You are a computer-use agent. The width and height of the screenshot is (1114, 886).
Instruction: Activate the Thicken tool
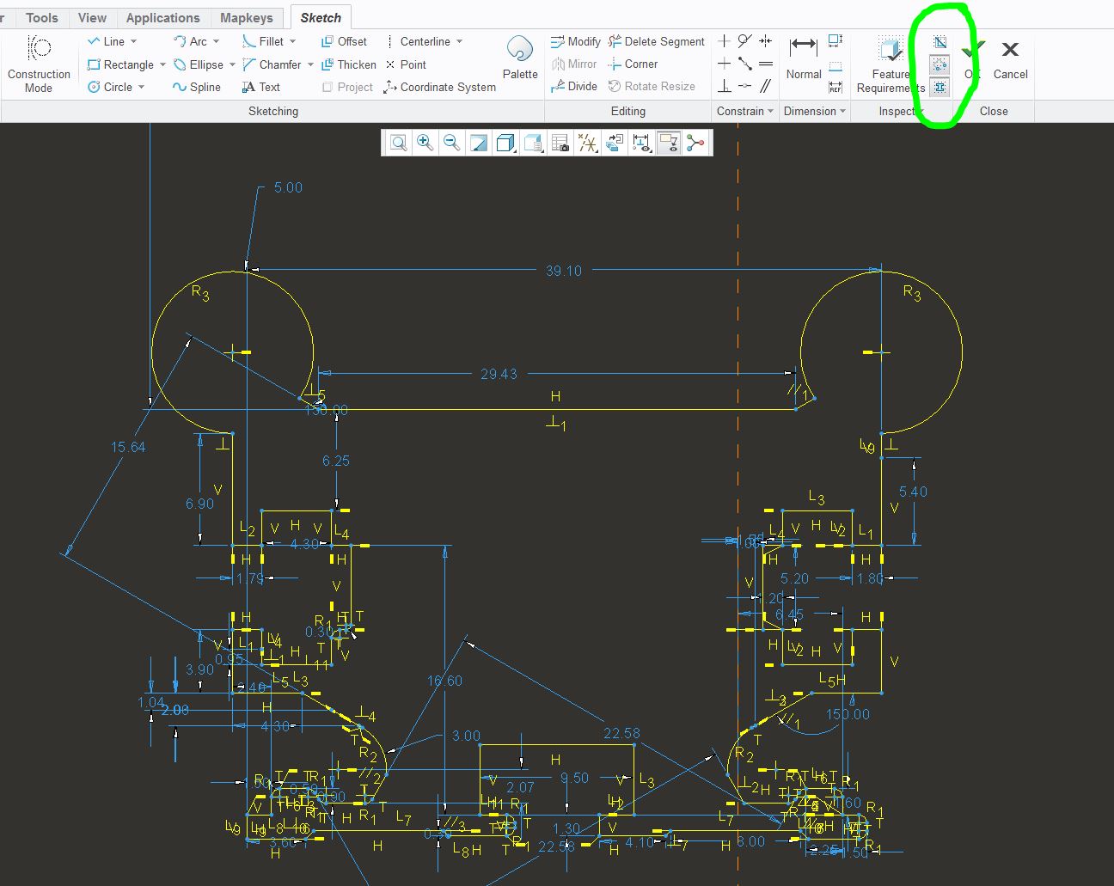point(348,64)
